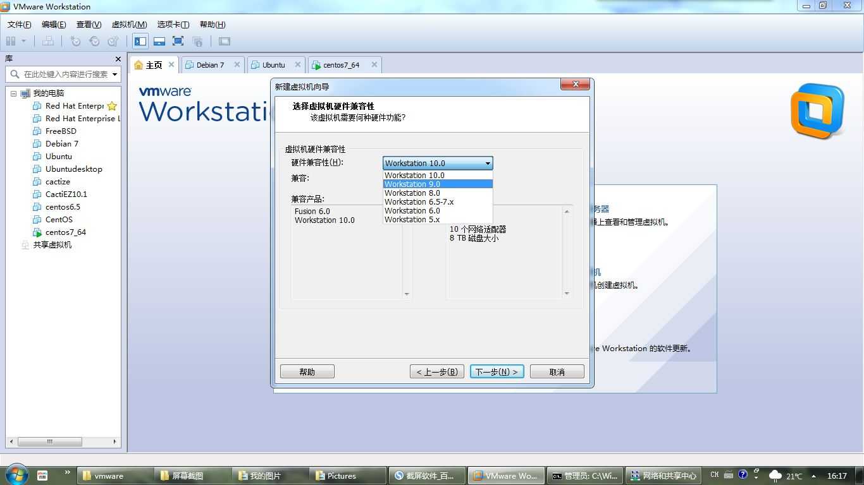The width and height of the screenshot is (864, 485).
Task: Click the Unity mode toolbar icon
Action: click(197, 41)
